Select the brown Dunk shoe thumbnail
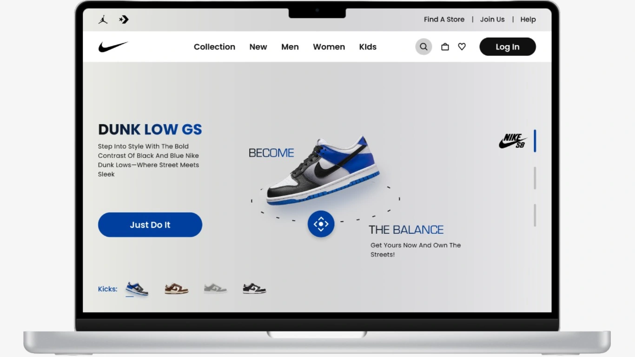635x357 pixels. tap(176, 289)
